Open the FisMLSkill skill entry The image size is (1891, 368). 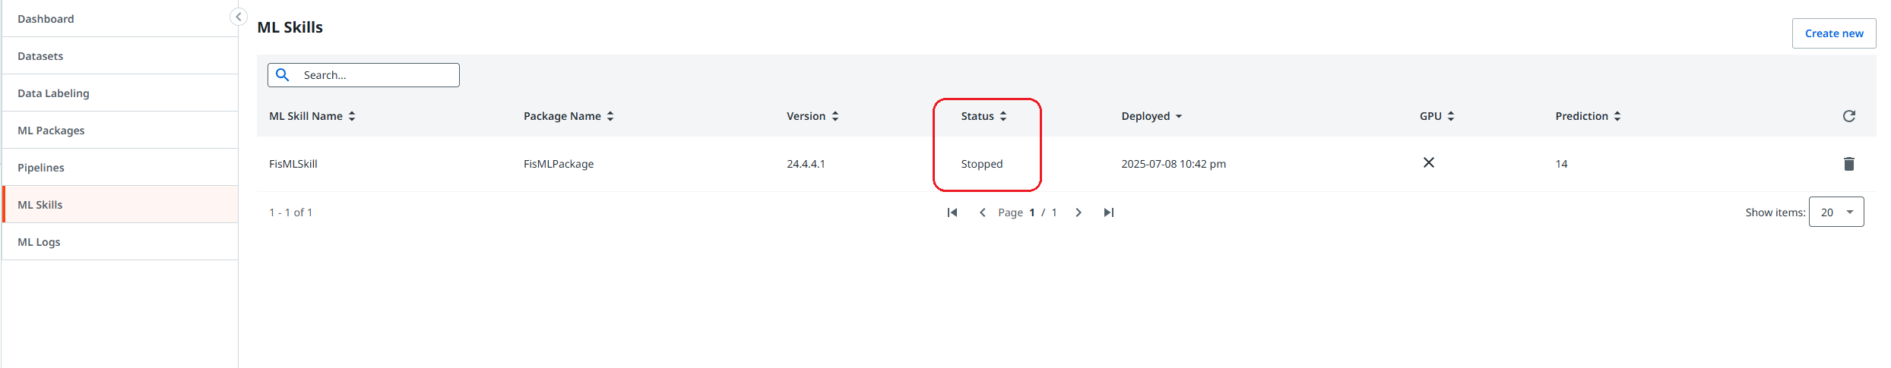tap(293, 164)
